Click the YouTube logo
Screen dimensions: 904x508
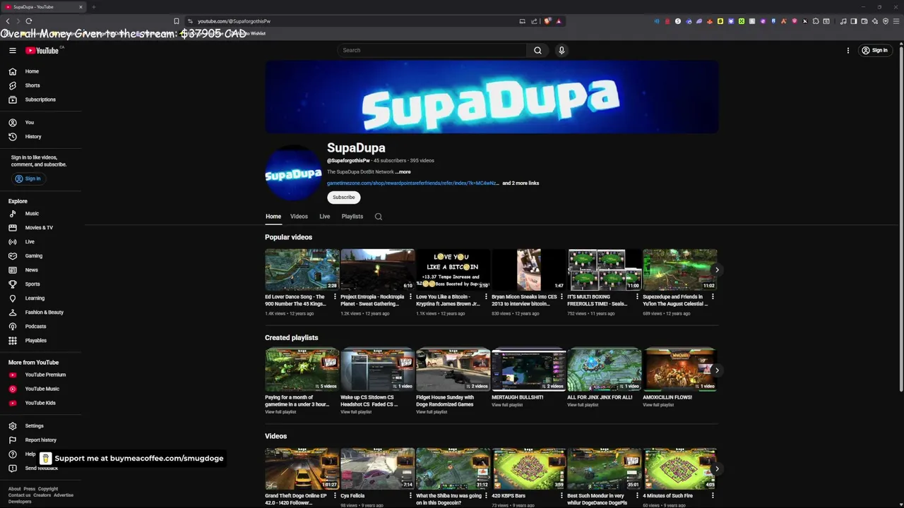click(44, 50)
